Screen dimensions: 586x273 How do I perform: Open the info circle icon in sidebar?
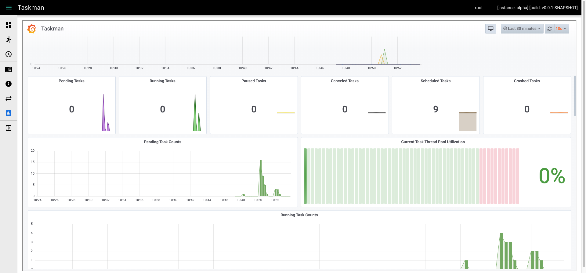pyautogui.click(x=9, y=84)
